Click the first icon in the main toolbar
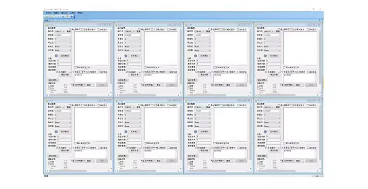 pos(46,17)
